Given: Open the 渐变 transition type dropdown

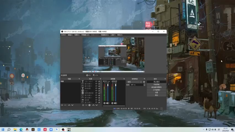Looking at the screenshot, I should pos(134,82).
